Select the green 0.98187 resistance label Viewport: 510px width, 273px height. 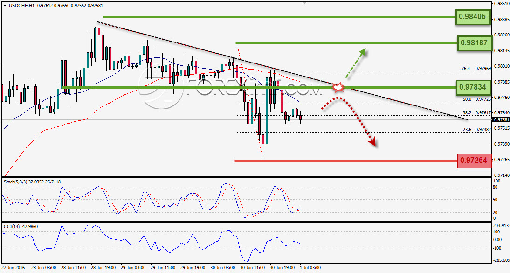click(x=474, y=42)
